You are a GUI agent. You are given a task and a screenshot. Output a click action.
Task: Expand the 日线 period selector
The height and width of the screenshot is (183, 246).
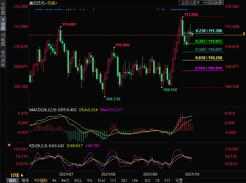pyautogui.click(x=17, y=175)
